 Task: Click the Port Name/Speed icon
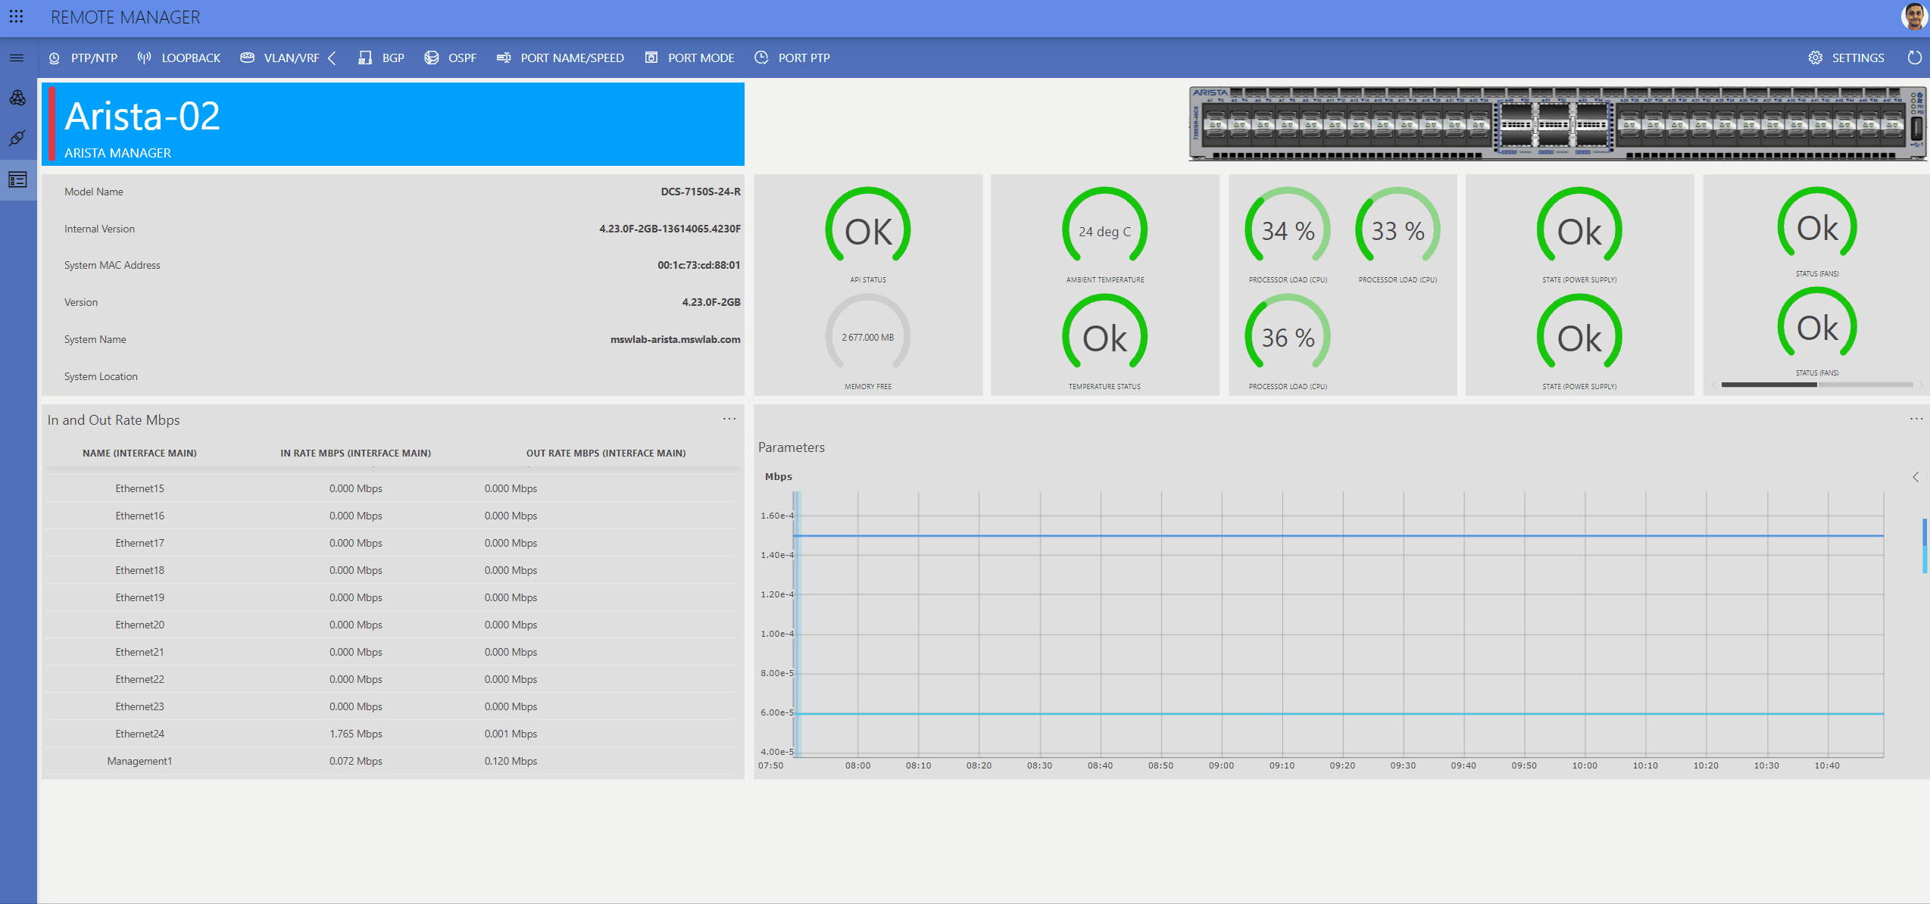point(504,58)
